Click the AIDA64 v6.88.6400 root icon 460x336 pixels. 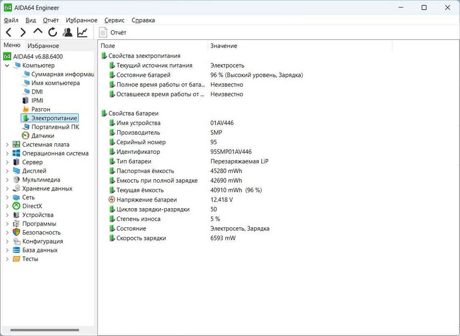tap(7, 56)
